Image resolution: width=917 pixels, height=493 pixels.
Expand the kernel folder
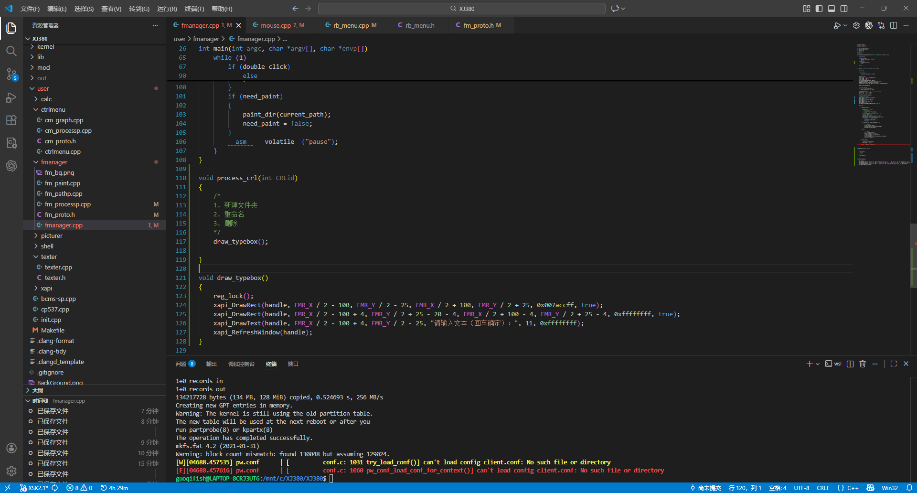(x=45, y=47)
